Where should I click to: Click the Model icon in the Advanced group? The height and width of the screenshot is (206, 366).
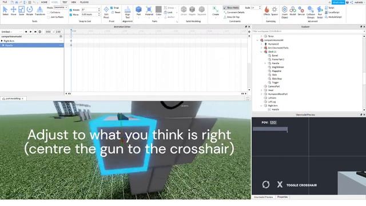coord(293,11)
